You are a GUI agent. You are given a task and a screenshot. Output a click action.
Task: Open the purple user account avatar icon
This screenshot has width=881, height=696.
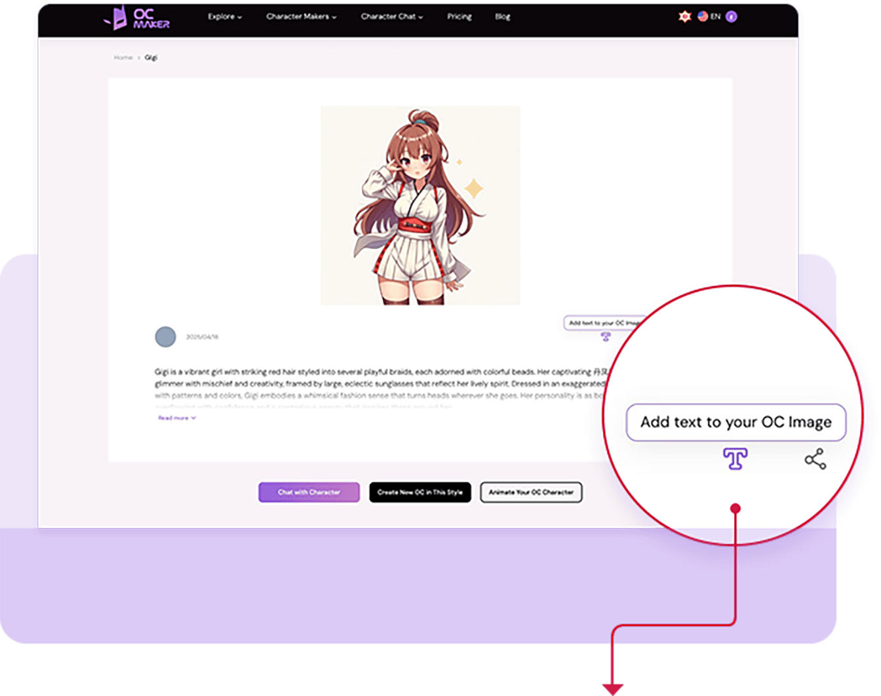click(731, 16)
